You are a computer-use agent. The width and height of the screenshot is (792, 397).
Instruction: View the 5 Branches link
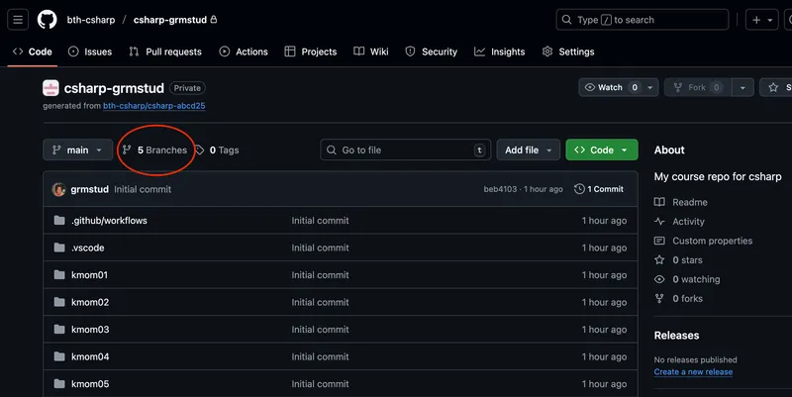click(x=154, y=150)
